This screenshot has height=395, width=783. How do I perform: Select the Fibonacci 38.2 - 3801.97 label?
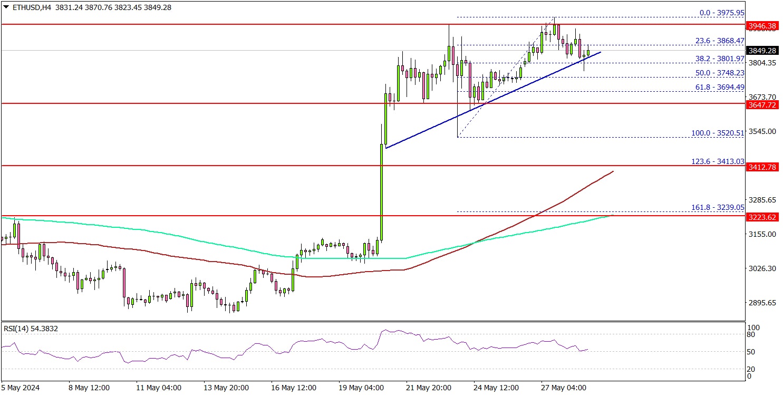pyautogui.click(x=718, y=59)
